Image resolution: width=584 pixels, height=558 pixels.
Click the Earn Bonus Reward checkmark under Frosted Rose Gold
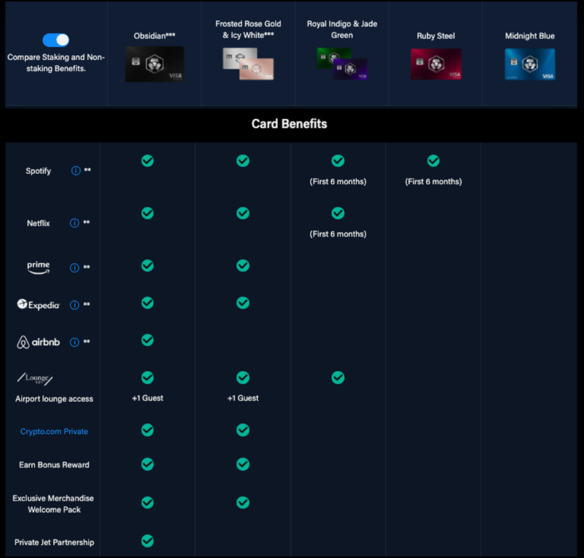243,464
